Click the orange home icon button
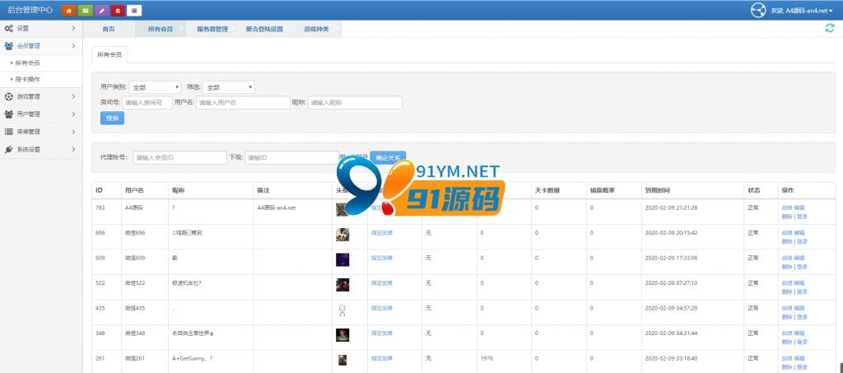The width and height of the screenshot is (843, 373). coord(69,10)
